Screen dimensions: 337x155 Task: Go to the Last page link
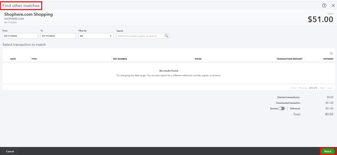point(330,88)
